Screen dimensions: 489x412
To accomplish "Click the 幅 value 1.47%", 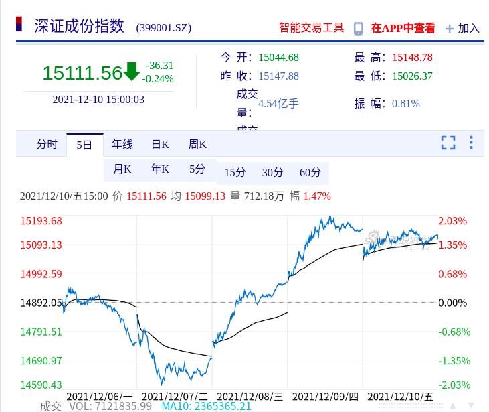I will pyautogui.click(x=317, y=196).
